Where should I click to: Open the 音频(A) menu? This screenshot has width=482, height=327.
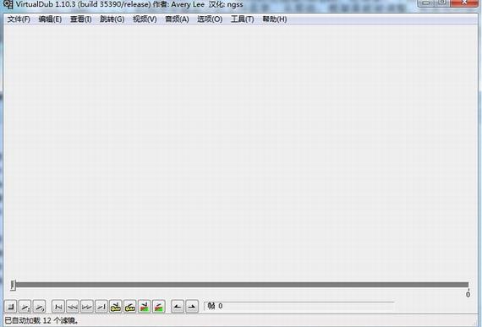click(x=177, y=19)
